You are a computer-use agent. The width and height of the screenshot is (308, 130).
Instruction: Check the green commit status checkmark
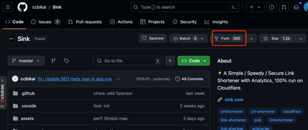click(118, 79)
